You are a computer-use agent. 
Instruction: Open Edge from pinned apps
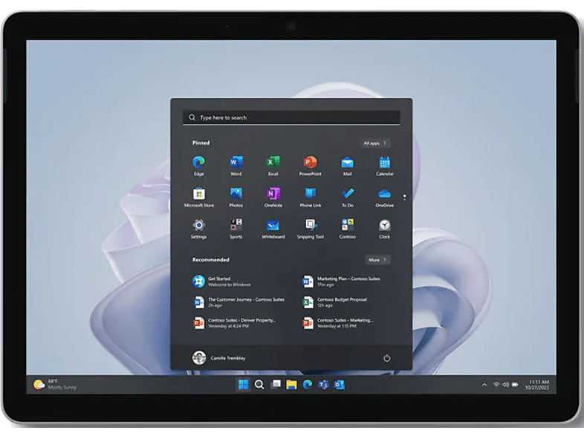click(x=199, y=166)
